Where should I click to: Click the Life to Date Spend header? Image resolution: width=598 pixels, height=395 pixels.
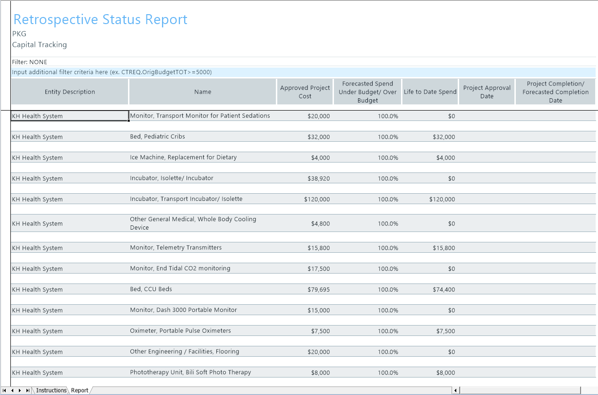430,92
